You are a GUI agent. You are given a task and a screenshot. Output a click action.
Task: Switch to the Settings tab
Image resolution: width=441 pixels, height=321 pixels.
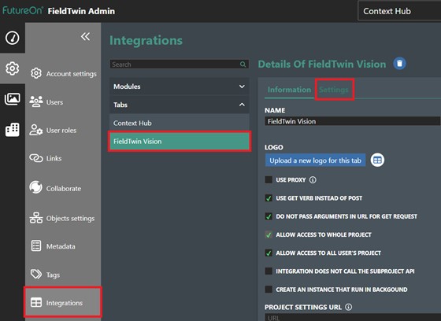click(334, 90)
